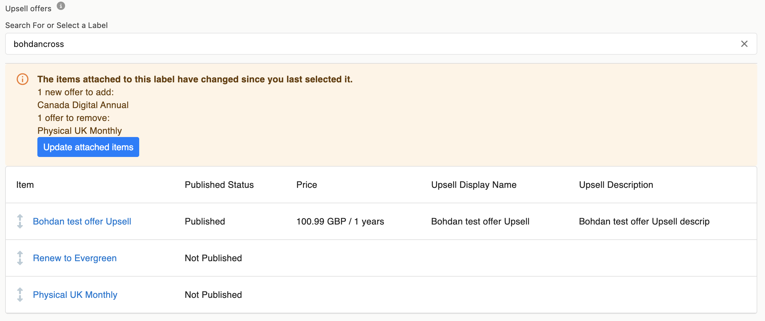Open the Physical UK Monthly item link
Viewport: 765px width, 321px height.
pos(75,295)
